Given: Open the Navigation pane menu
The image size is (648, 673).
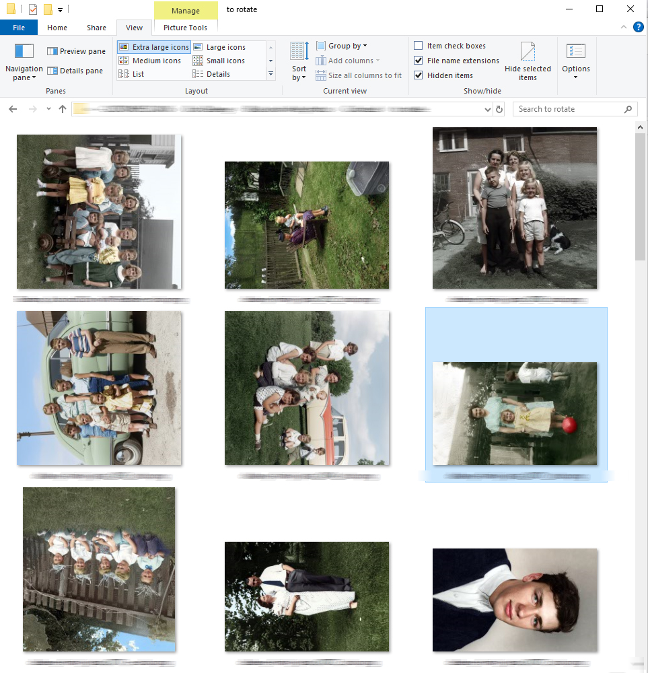Looking at the screenshot, I should coord(24,62).
